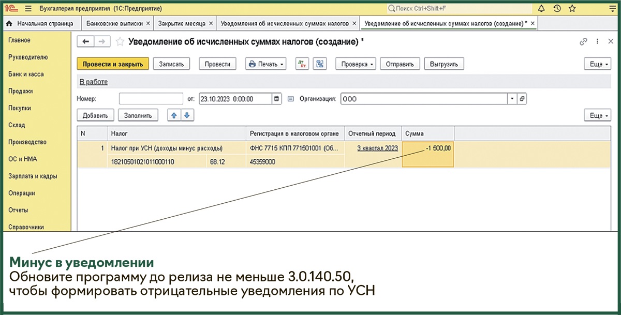Open Банк и касса section in sidebar

26,74
